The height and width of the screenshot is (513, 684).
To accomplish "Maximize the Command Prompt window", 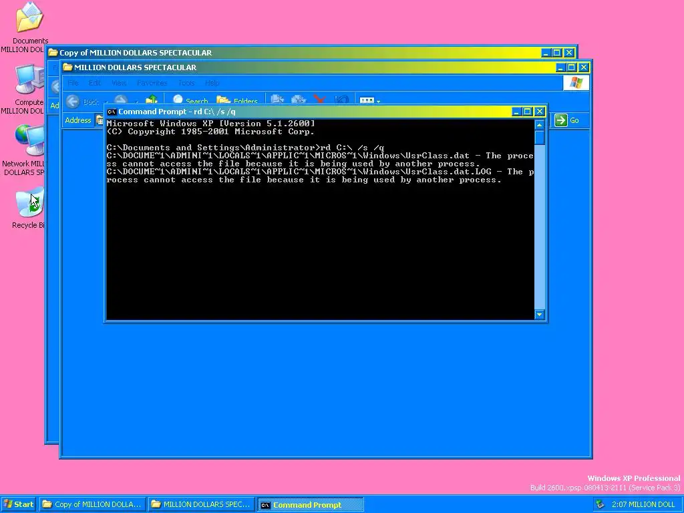I will (x=528, y=112).
